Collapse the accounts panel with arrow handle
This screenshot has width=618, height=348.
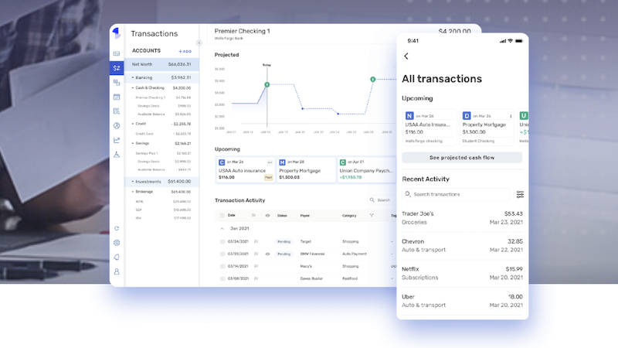(199, 43)
